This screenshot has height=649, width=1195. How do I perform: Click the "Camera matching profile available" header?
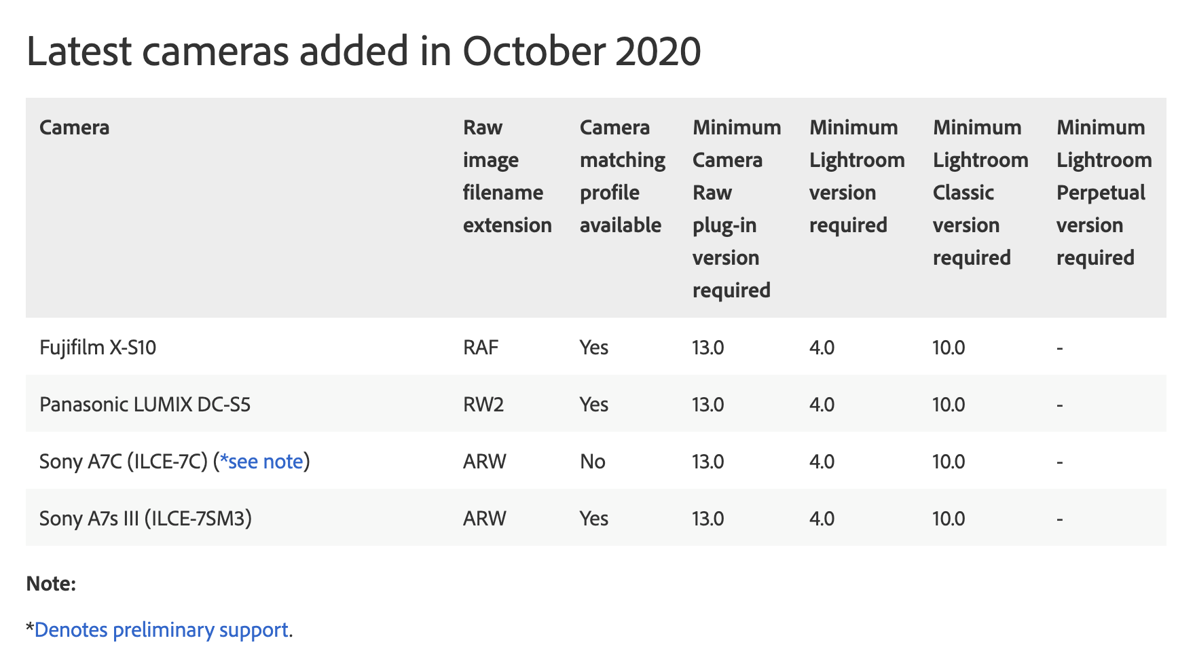click(x=622, y=177)
